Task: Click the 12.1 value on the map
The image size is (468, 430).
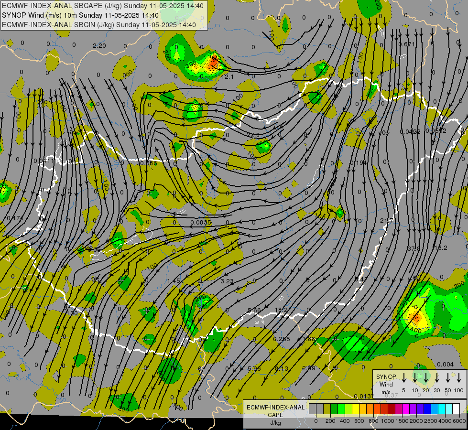Action: [x=228, y=77]
